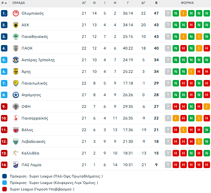The image size is (211, 193).
Task: Click the grey ? form badge for ΑΕΚ
Action: 168,25
